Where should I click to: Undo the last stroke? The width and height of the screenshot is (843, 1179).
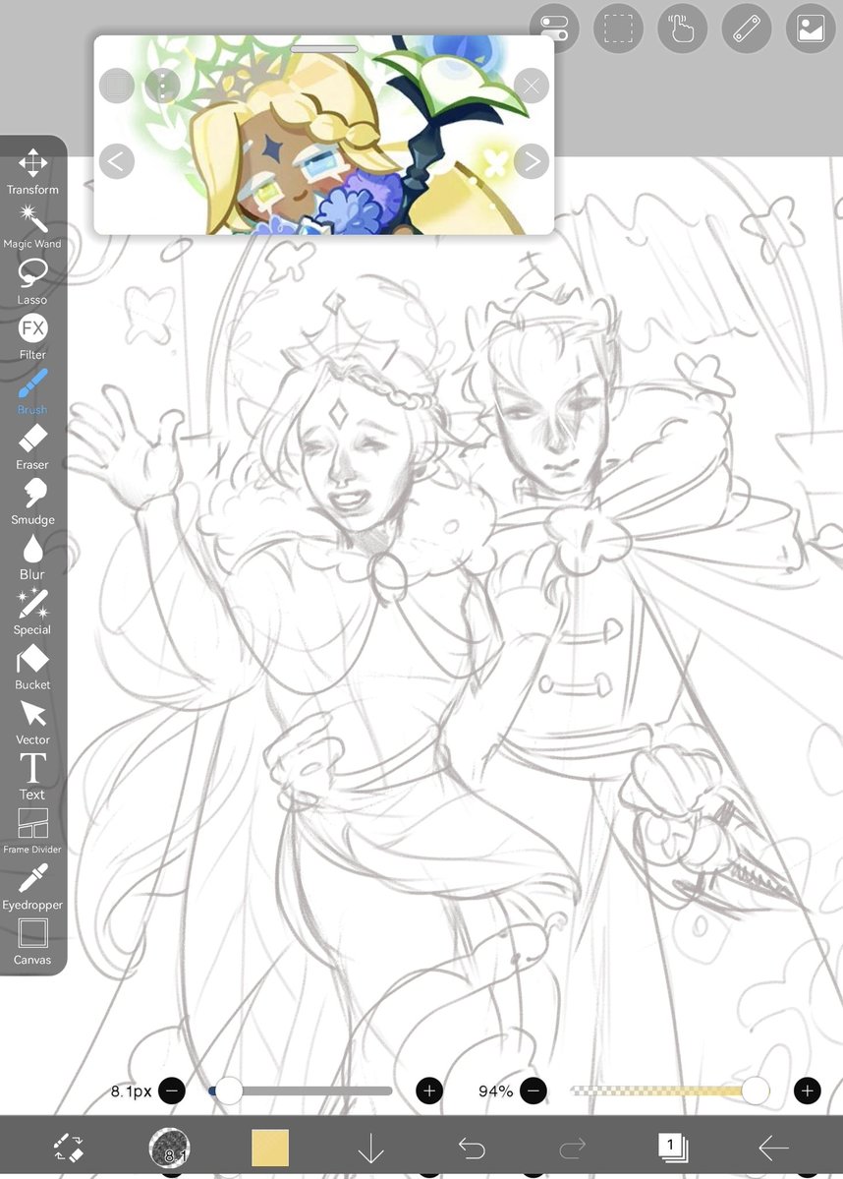[x=472, y=1149]
